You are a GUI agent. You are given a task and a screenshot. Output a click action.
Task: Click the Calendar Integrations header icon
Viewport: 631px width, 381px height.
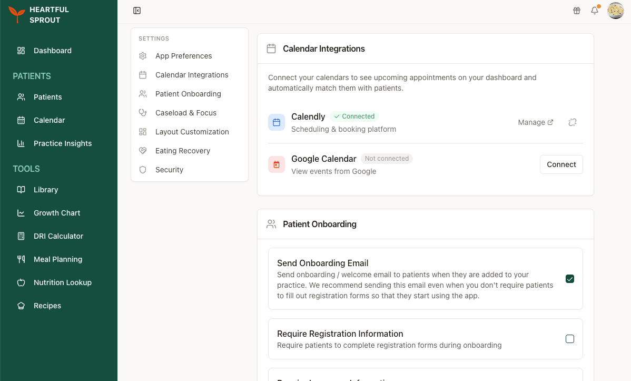point(271,48)
